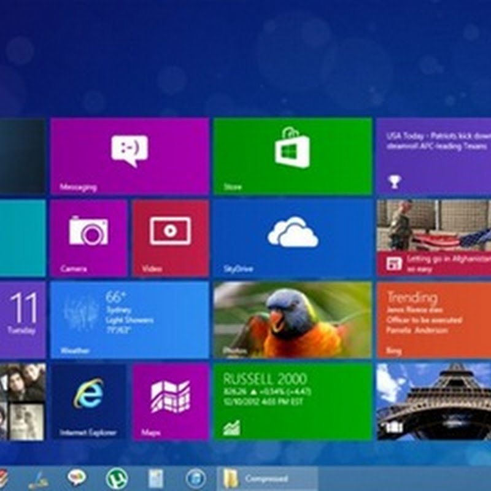This screenshot has height=491, width=491.
Task: Open the SkyDrive cloud tile
Action: point(292,238)
